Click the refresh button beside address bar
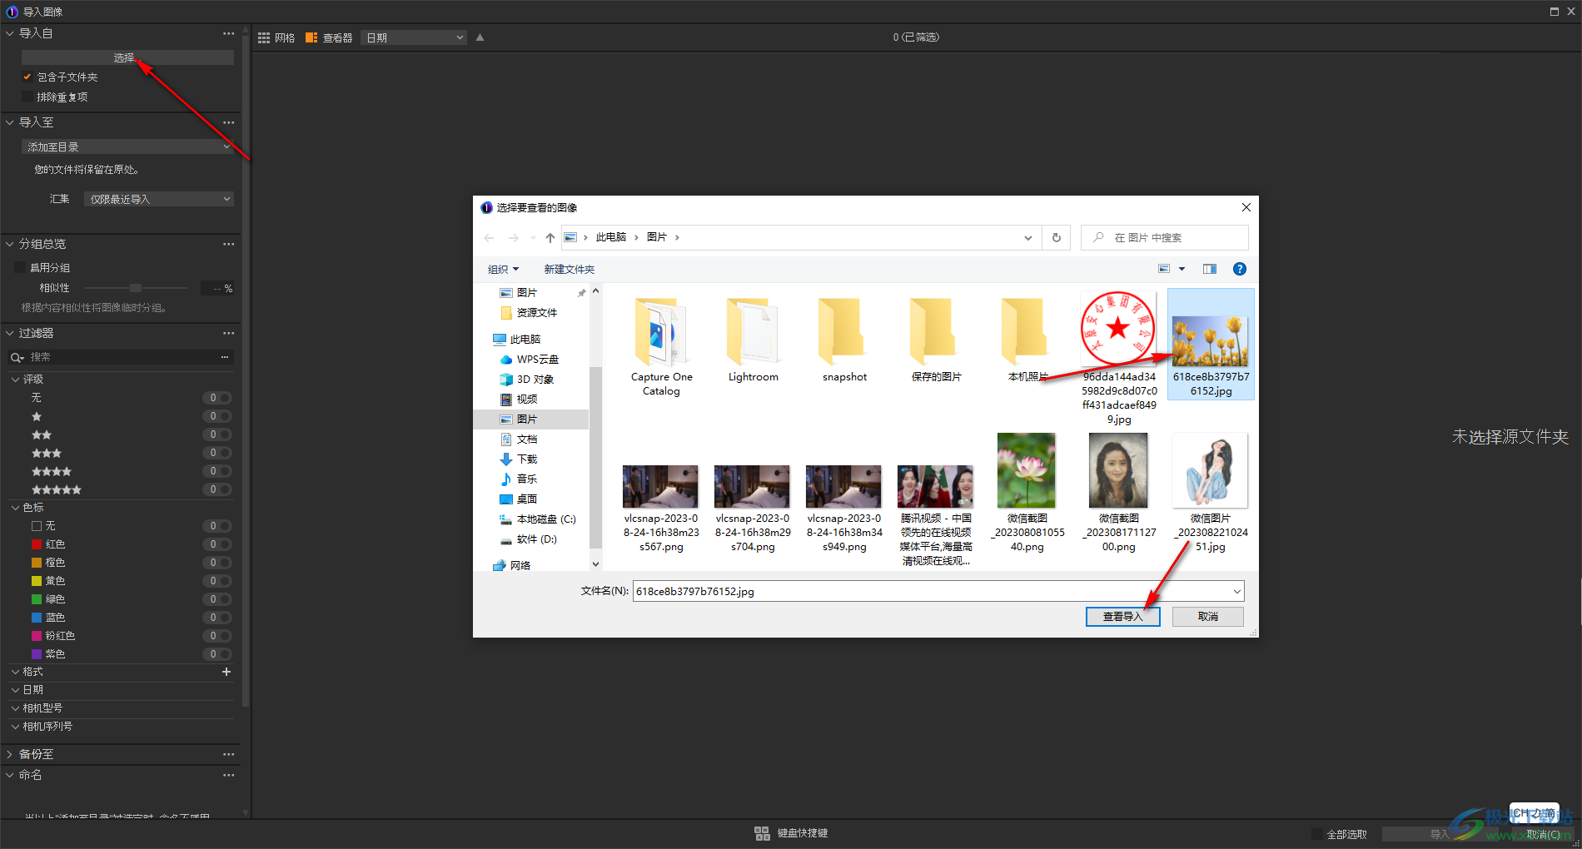 pos(1056,237)
